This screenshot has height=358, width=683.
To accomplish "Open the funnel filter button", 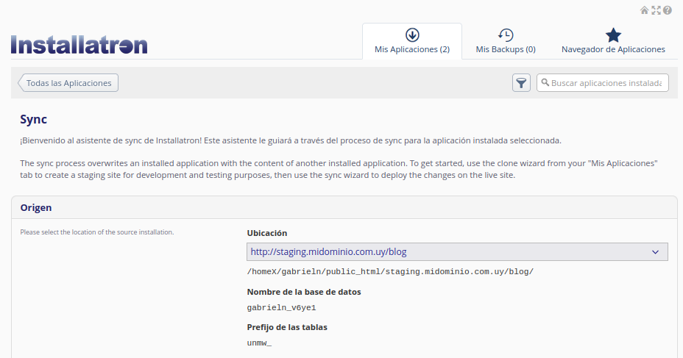I will (x=521, y=83).
